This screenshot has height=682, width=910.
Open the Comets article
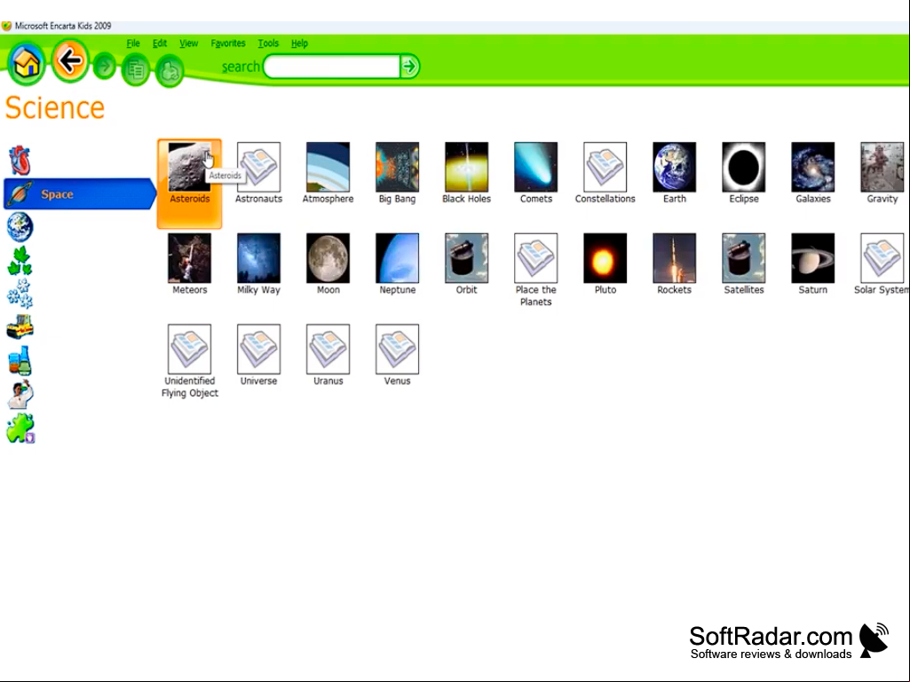coord(535,173)
